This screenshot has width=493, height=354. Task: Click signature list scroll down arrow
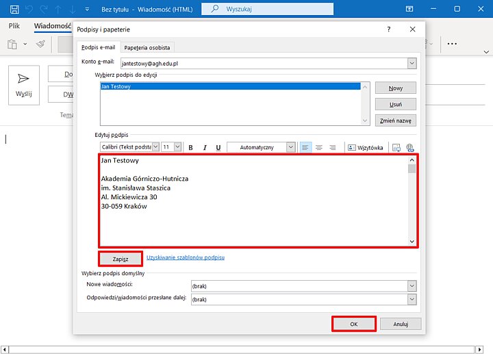point(365,121)
